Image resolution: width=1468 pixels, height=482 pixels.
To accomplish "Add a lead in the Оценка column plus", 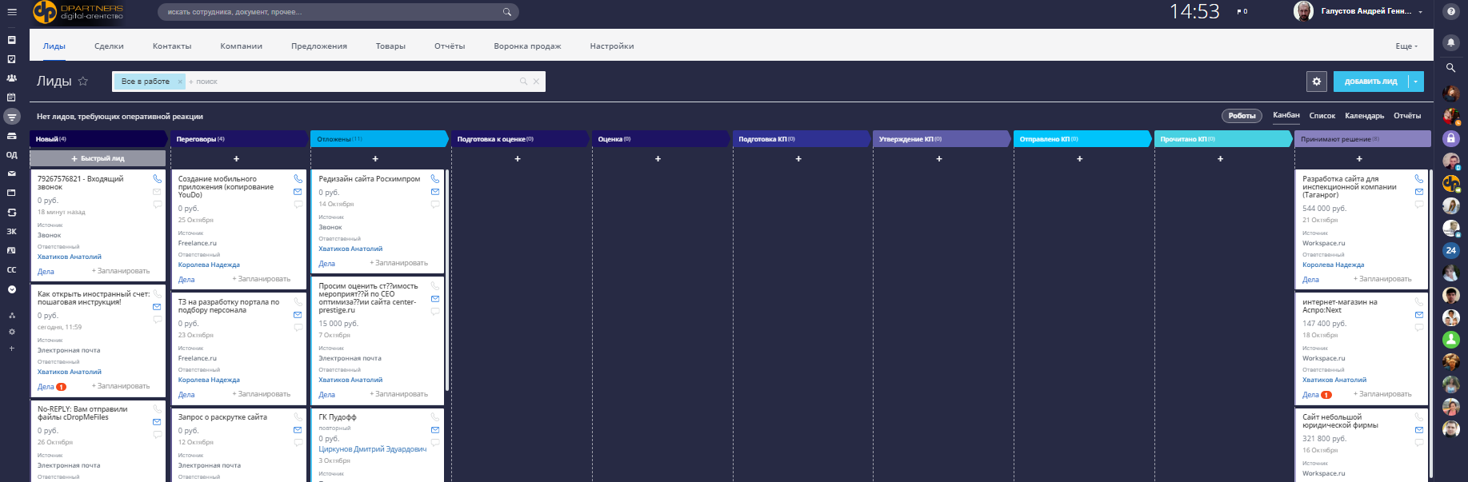I will [x=658, y=158].
